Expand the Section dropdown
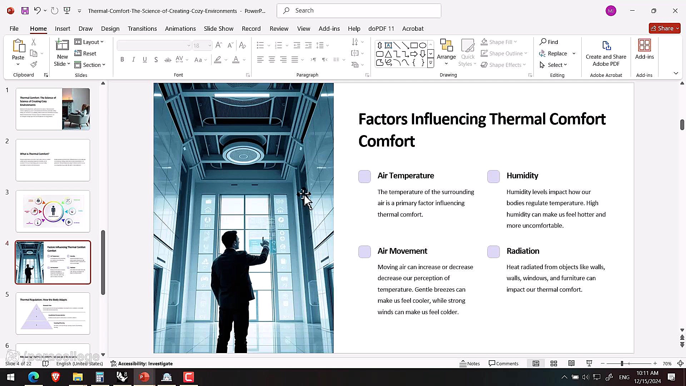The width and height of the screenshot is (686, 386). tap(90, 65)
